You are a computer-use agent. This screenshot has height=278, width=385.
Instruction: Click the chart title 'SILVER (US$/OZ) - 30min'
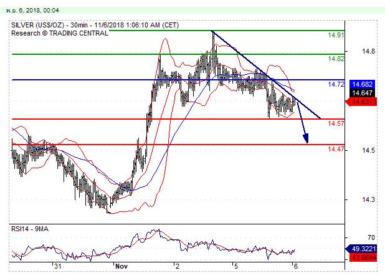49,25
